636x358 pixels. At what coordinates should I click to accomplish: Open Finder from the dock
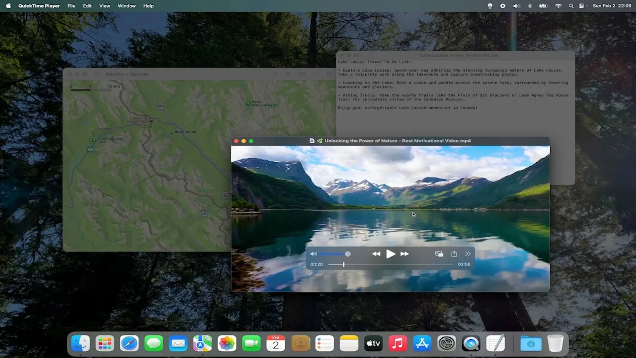click(x=81, y=343)
